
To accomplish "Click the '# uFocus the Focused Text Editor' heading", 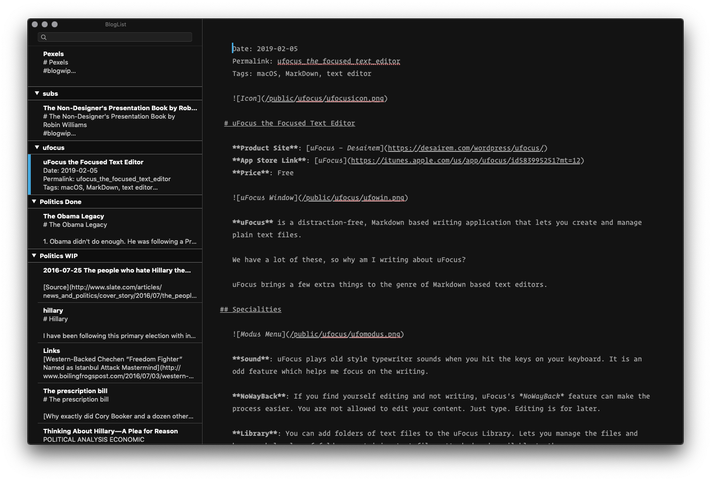I will [289, 123].
